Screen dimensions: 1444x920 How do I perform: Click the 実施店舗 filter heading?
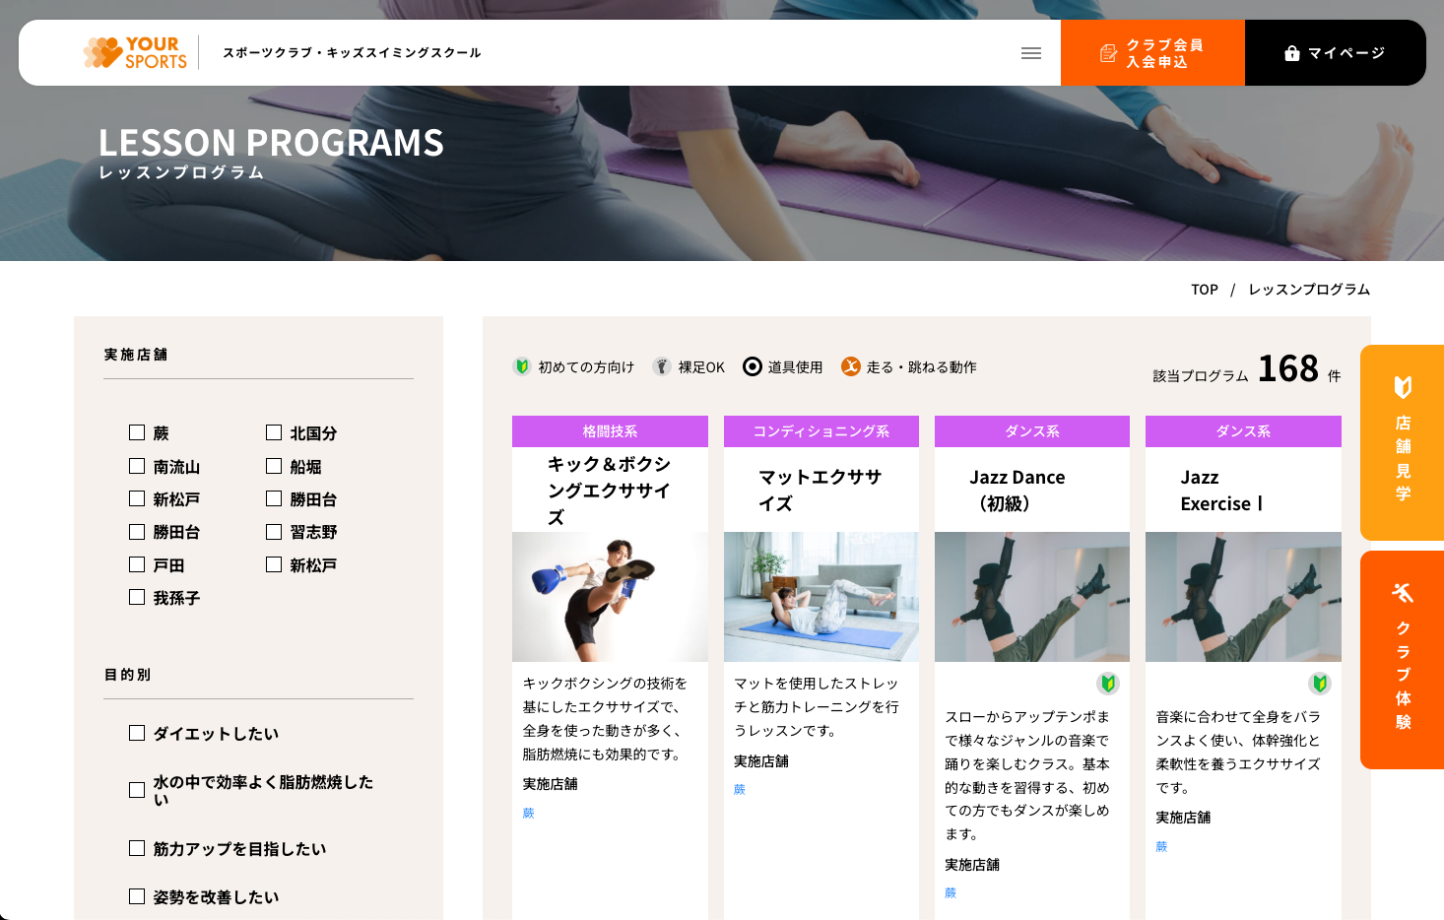136,355
